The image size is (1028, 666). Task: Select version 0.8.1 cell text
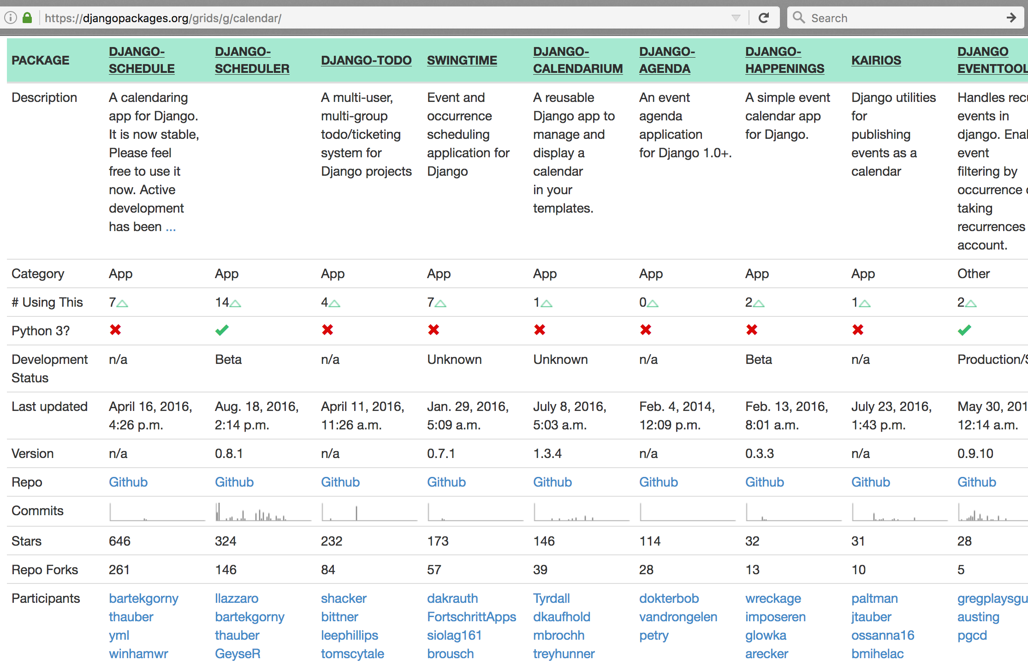[x=229, y=453]
